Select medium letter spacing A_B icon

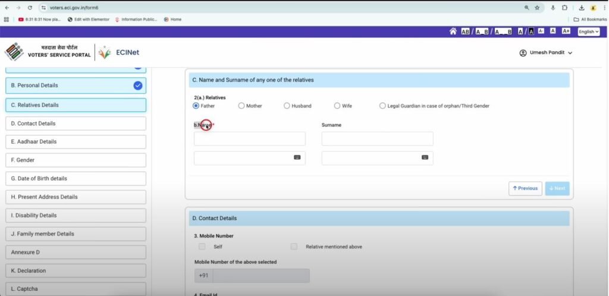[x=482, y=32]
